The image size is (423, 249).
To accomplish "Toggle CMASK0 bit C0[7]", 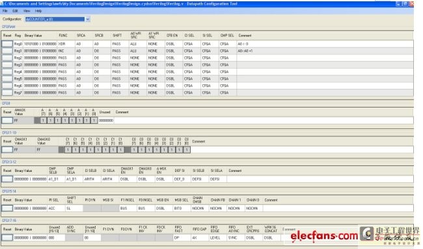I will pos(134,150).
